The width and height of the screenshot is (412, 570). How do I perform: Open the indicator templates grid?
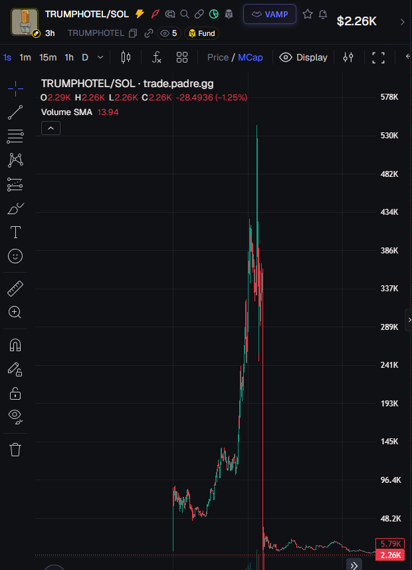[x=182, y=57]
